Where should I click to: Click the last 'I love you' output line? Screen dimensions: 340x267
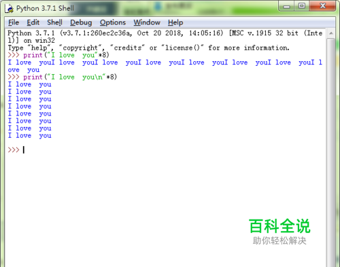tap(30, 135)
